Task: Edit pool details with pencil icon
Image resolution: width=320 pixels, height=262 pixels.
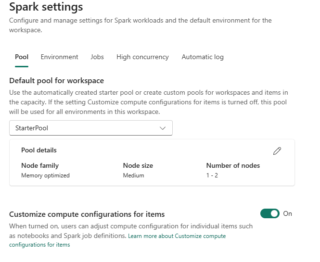Action: (277, 151)
